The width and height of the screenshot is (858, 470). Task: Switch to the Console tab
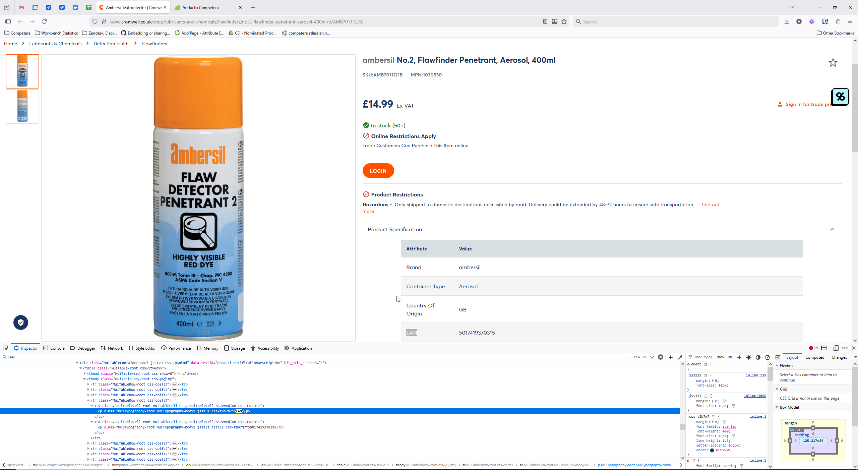pos(54,348)
